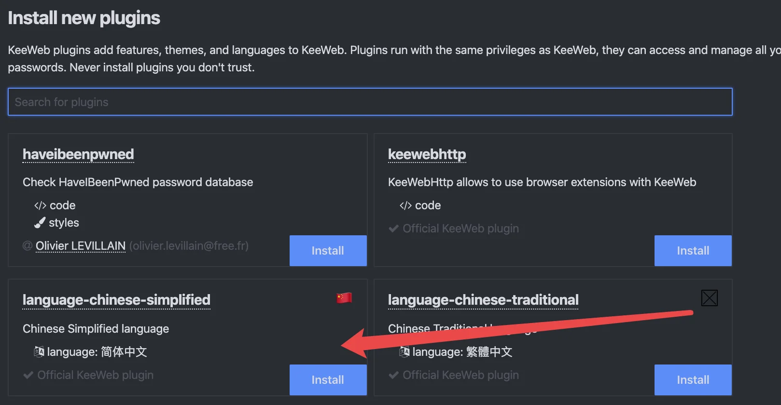
Task: Click the missing flag icon on traditional card
Action: click(x=710, y=298)
